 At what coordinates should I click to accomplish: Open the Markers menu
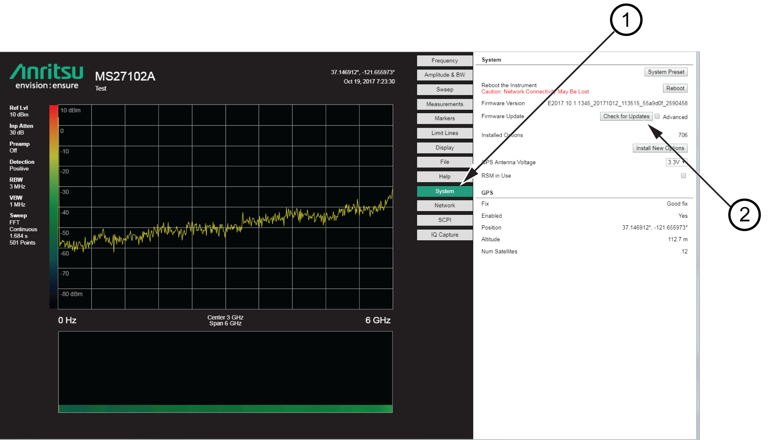click(444, 118)
